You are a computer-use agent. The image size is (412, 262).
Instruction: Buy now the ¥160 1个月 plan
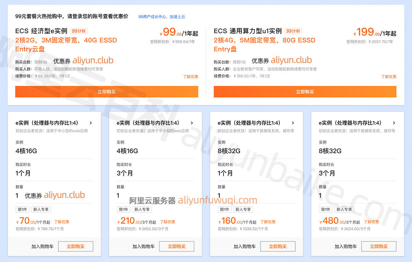278,247
